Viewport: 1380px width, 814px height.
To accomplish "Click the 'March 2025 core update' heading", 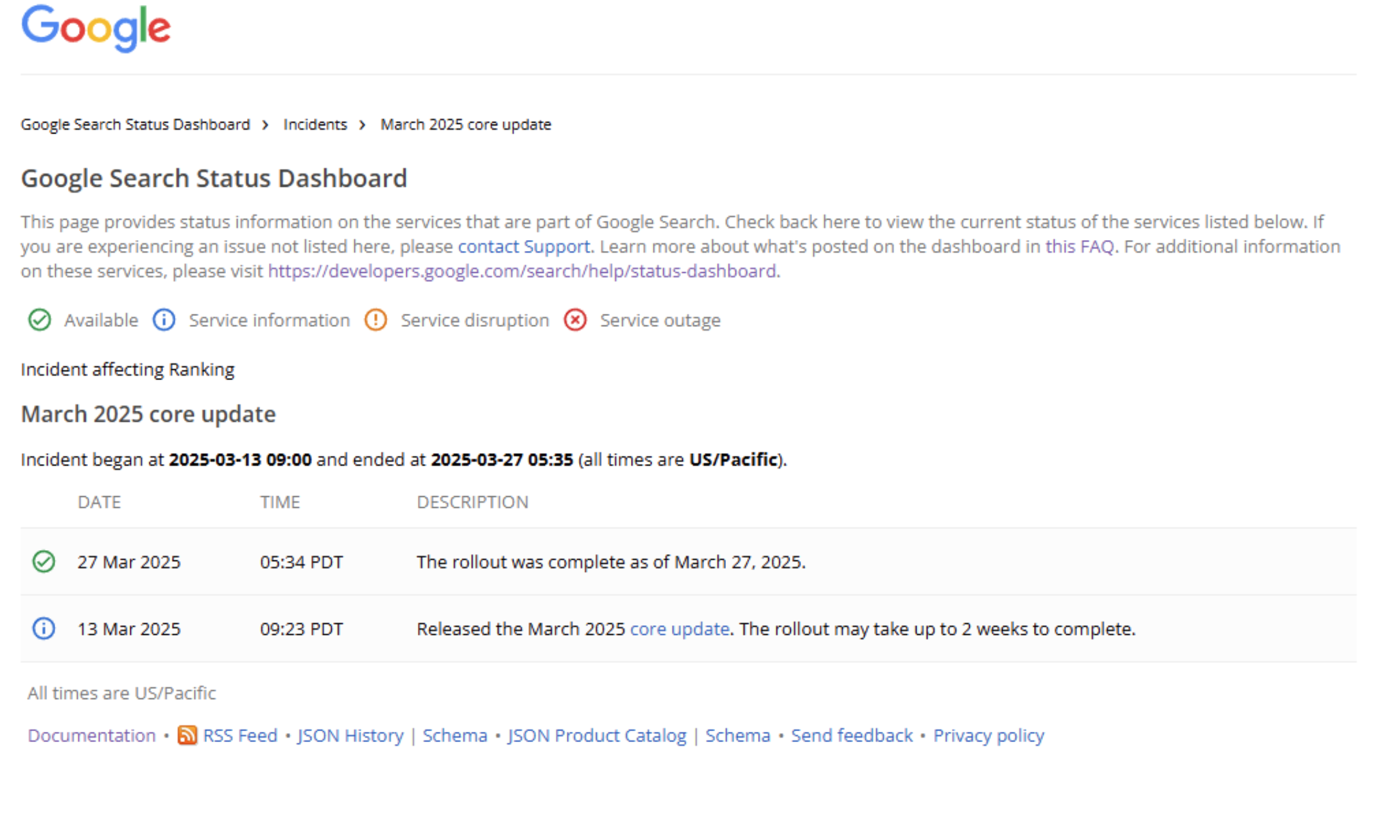I will click(148, 414).
